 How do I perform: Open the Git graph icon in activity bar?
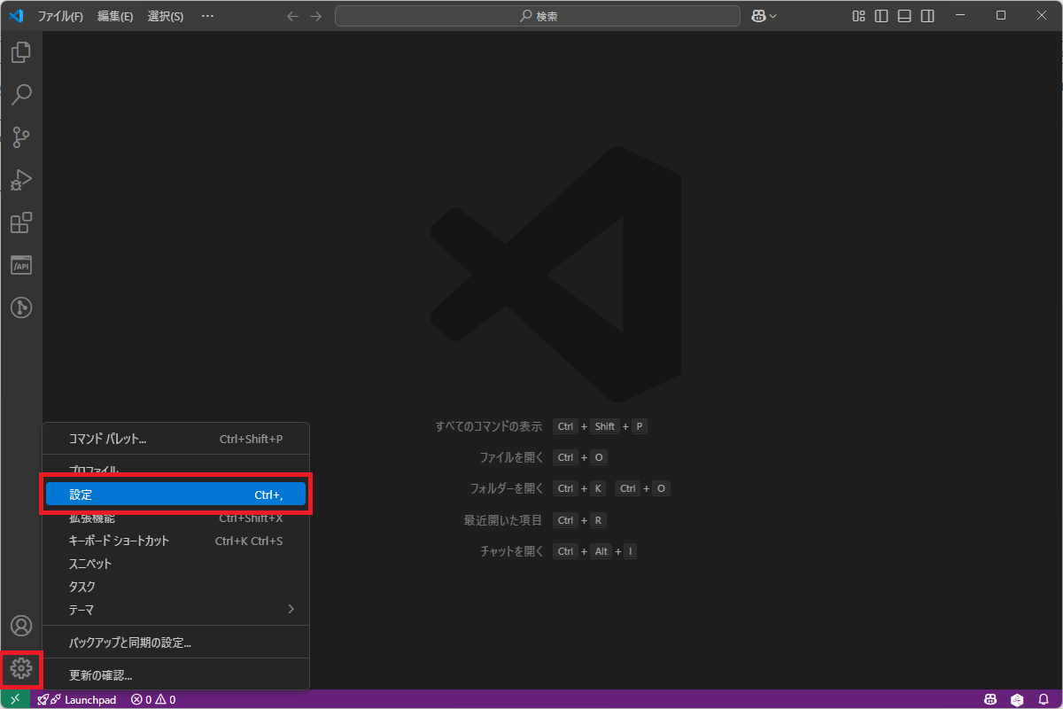21,308
